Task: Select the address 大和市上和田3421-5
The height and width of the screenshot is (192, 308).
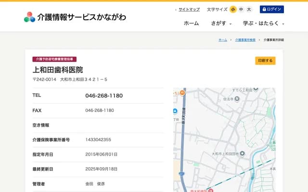Action: (x=84, y=79)
